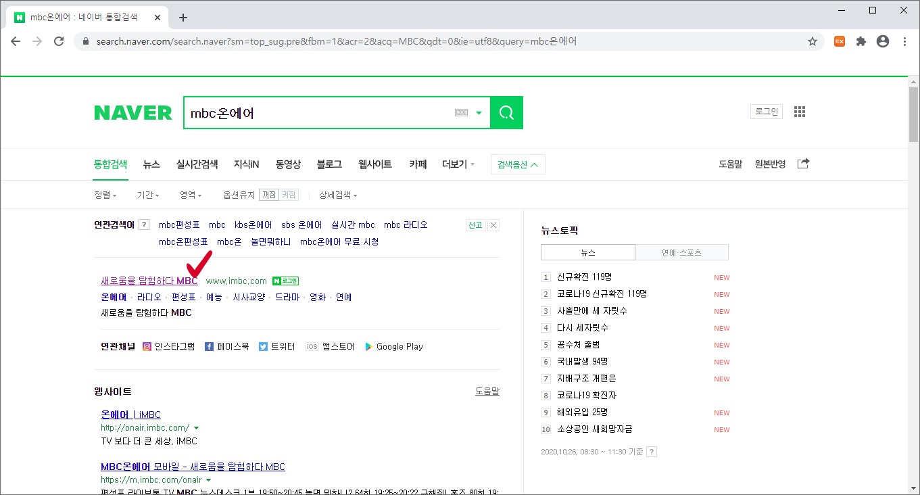Click the 원본반영 link
Image resolution: width=920 pixels, height=495 pixels.
click(770, 164)
